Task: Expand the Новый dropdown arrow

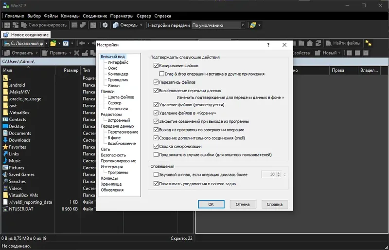Action: click(x=339, y=53)
